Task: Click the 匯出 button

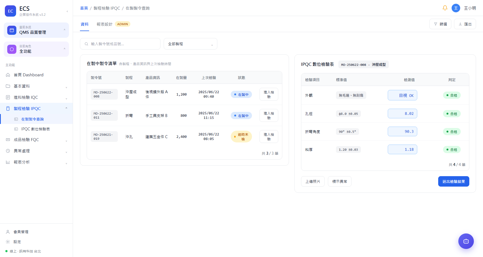Action: (465, 24)
